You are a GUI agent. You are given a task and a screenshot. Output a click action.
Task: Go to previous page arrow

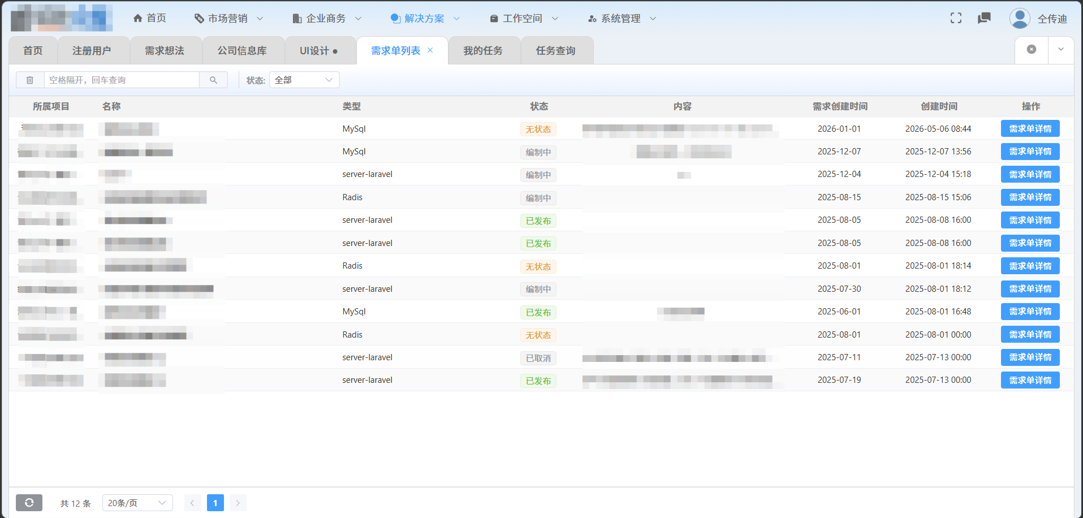coord(192,503)
